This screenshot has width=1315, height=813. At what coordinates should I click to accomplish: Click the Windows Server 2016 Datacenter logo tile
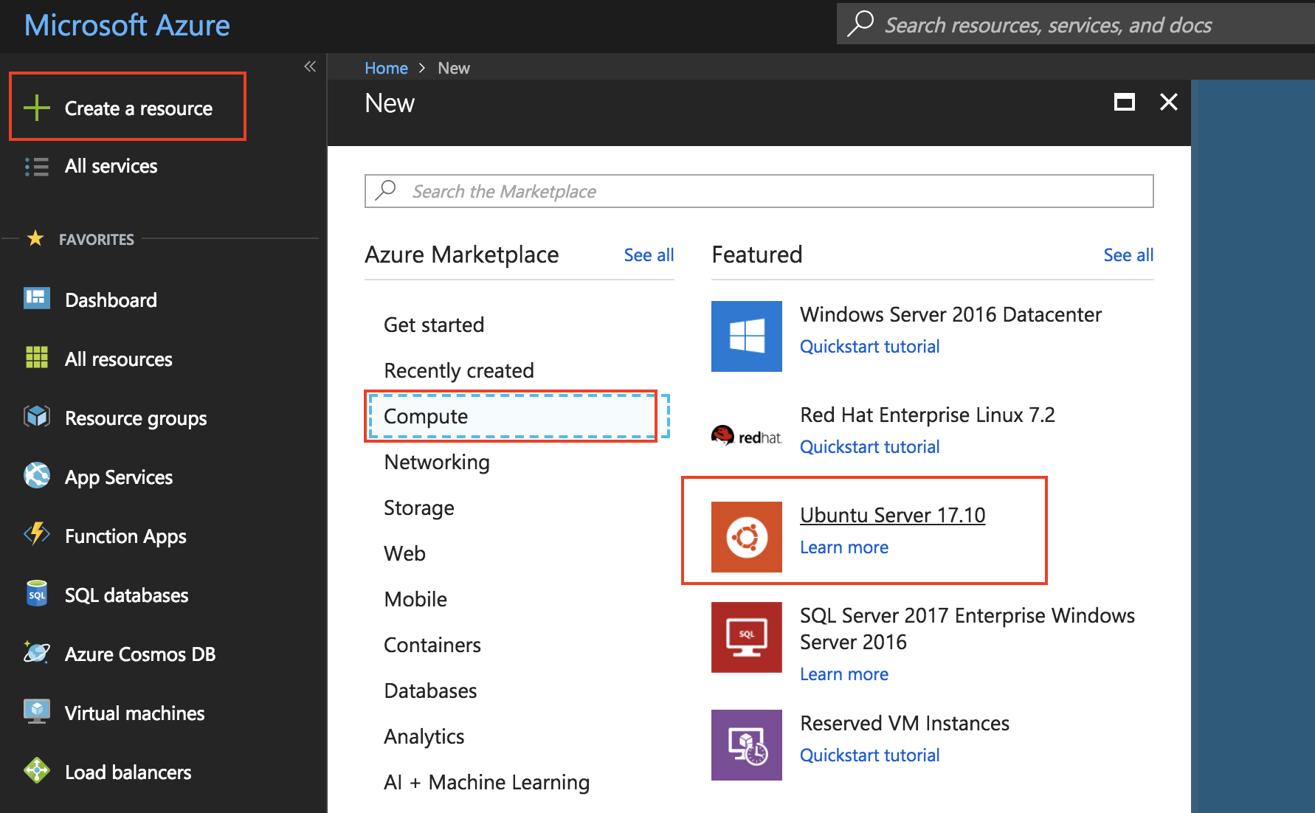click(x=746, y=336)
